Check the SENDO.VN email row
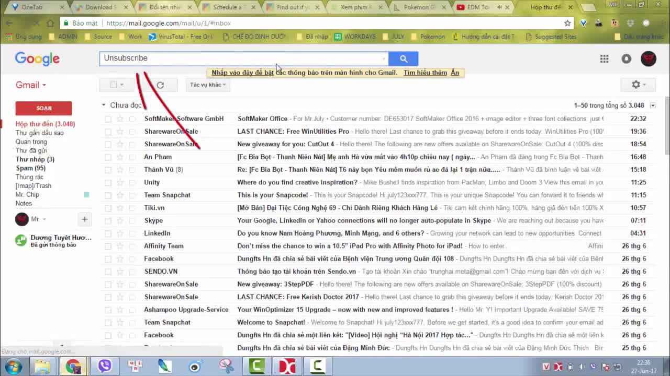 108,272
